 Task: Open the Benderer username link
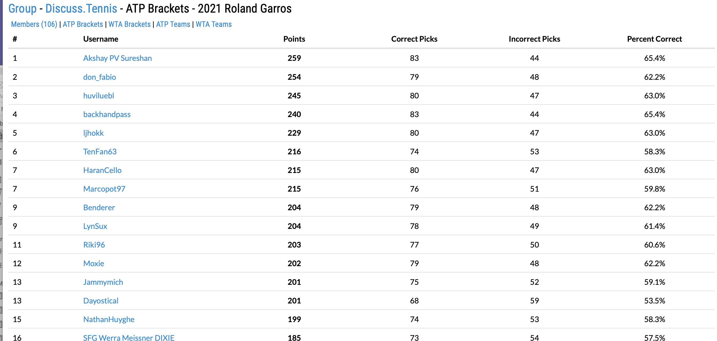tap(99, 207)
